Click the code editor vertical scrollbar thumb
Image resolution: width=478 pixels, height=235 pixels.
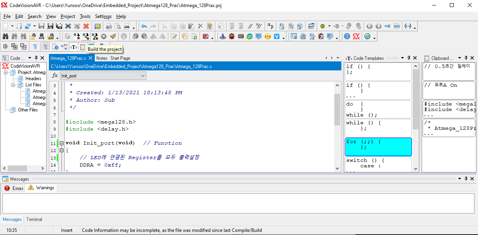[337, 109]
